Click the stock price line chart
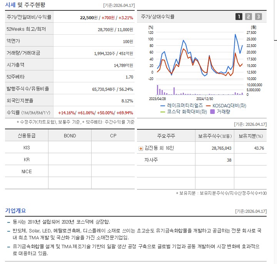The image size is (277, 264). (x=200, y=55)
